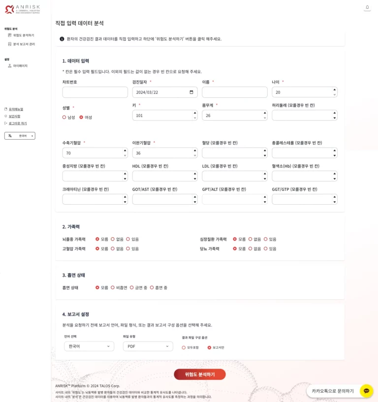Click the 마이페이지 user icon
Viewport: 378px width, 402px height.
(x=10, y=66)
